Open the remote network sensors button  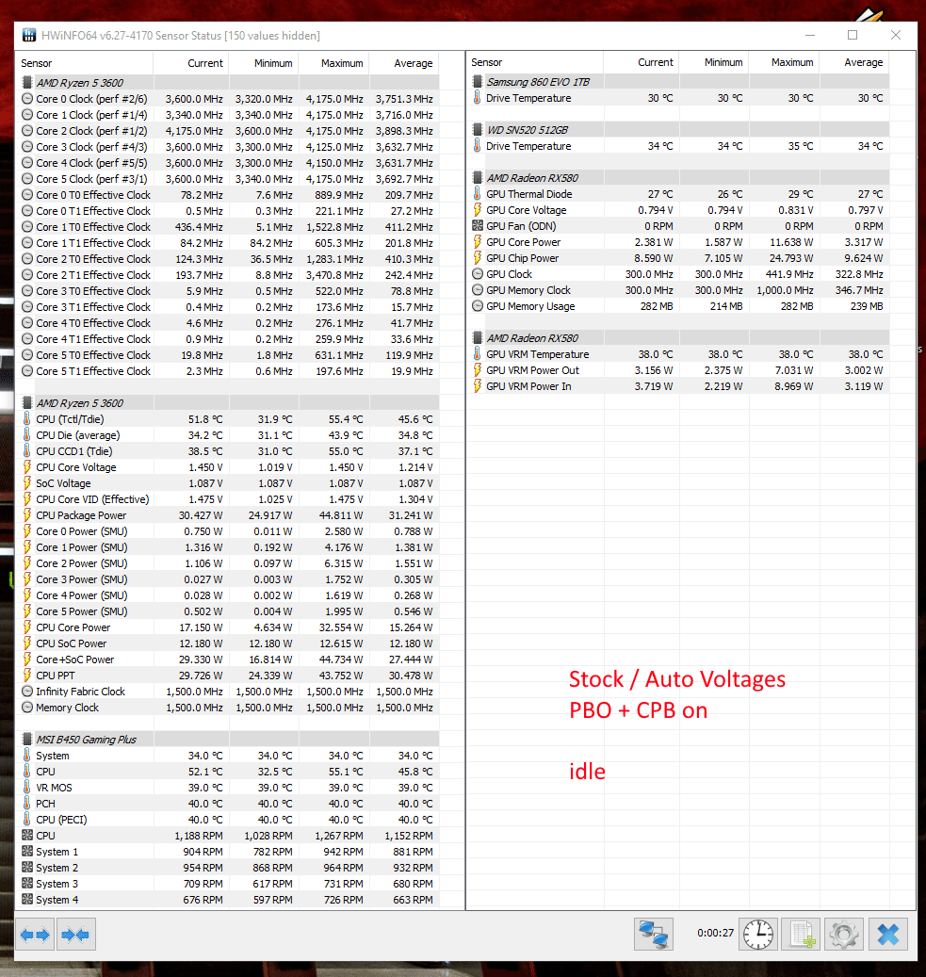click(x=654, y=934)
